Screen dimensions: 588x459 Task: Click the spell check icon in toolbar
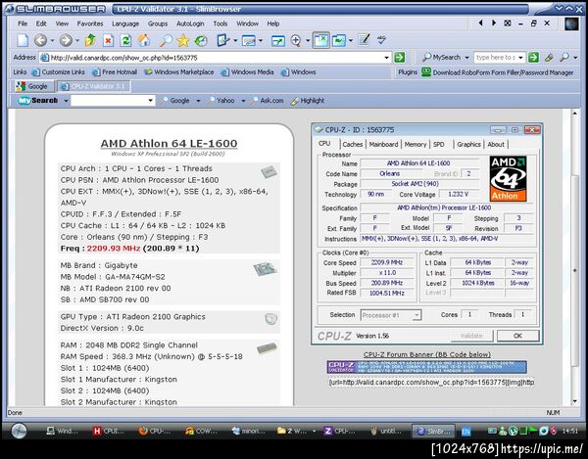[x=381, y=40]
